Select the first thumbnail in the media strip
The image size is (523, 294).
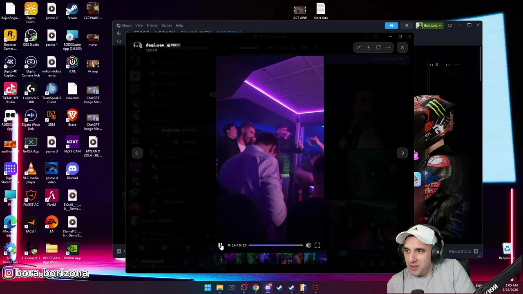tap(218, 258)
